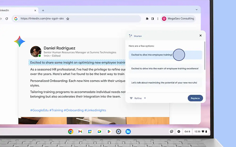Toggle the browser side panel
Screen dimensions: 236x147
(153, 19)
